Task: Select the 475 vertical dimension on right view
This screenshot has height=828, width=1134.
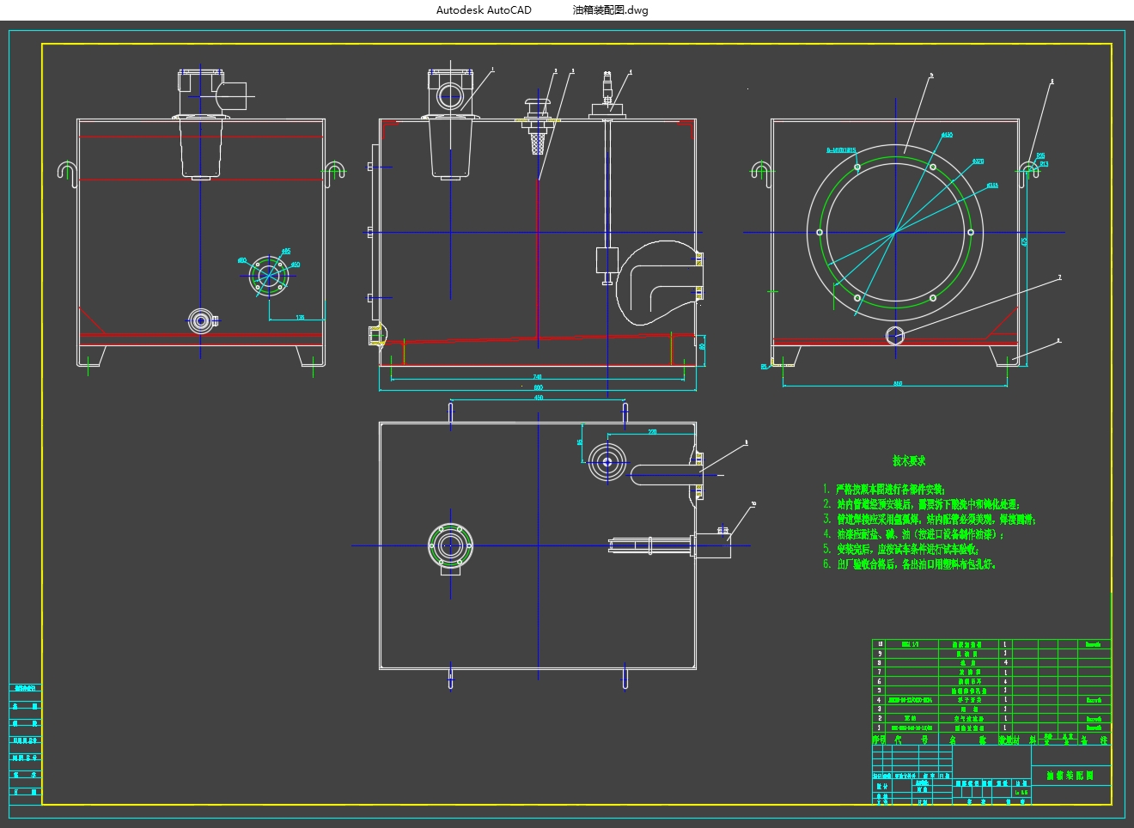Action: coord(1024,242)
